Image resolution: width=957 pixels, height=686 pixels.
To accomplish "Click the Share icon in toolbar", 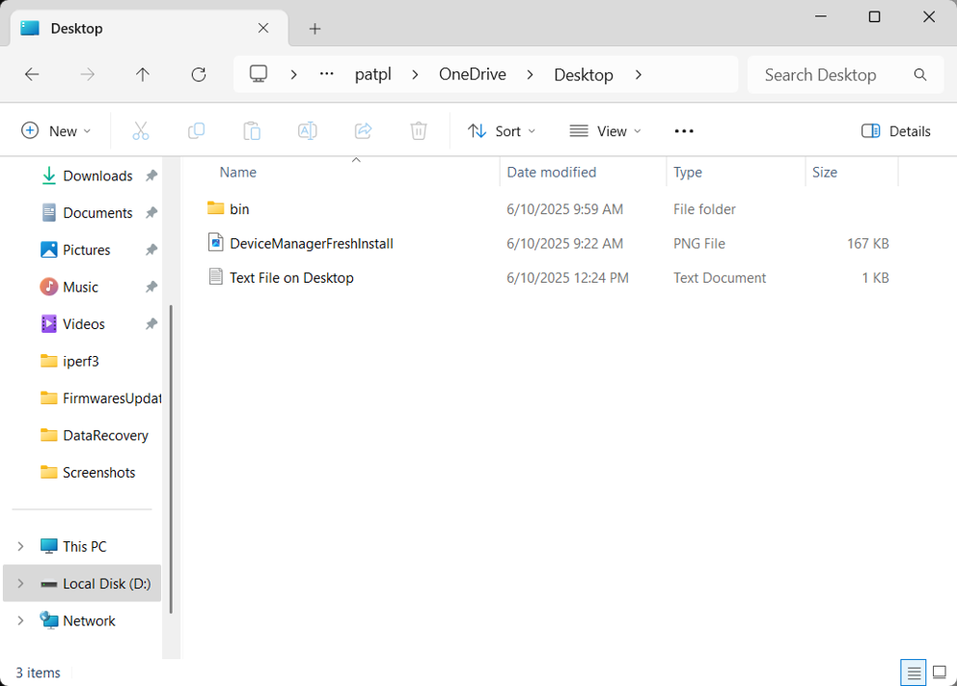I will [x=363, y=131].
